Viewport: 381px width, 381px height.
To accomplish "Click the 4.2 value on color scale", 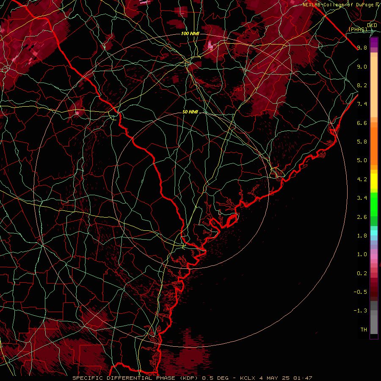I will [x=362, y=179].
